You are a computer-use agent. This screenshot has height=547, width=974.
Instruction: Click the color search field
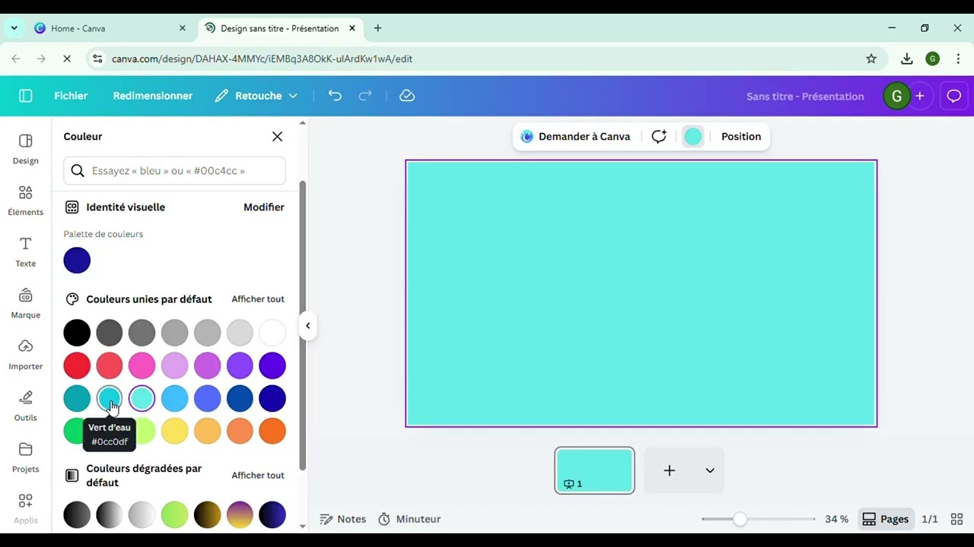tap(174, 171)
